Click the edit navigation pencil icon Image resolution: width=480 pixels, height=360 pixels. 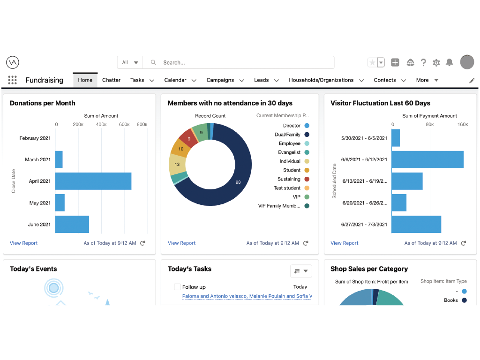tap(472, 81)
